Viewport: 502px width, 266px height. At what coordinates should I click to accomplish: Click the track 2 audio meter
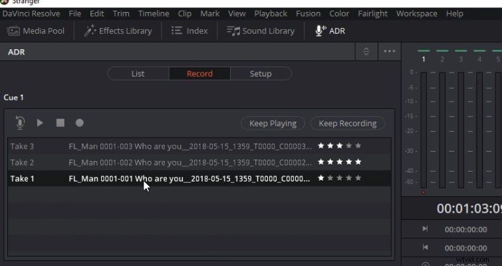(x=442, y=130)
